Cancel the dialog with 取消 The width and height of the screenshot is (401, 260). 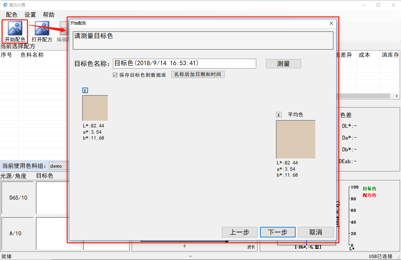tap(316, 232)
